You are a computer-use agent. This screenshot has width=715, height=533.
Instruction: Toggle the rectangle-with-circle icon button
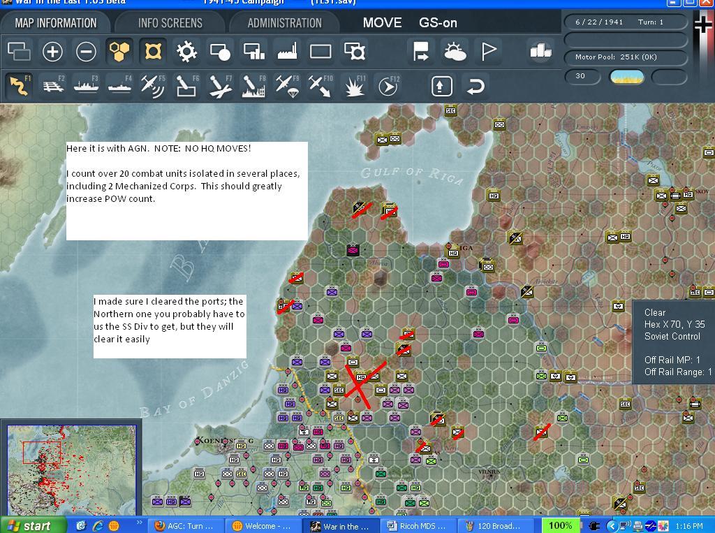tap(220, 51)
